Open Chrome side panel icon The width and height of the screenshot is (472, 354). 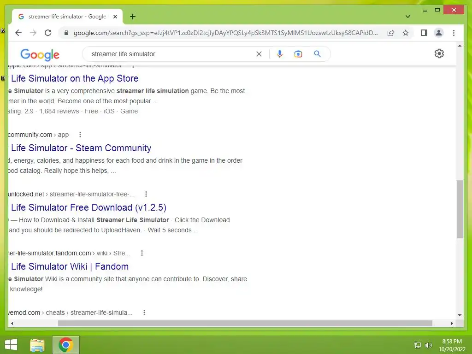(x=424, y=33)
